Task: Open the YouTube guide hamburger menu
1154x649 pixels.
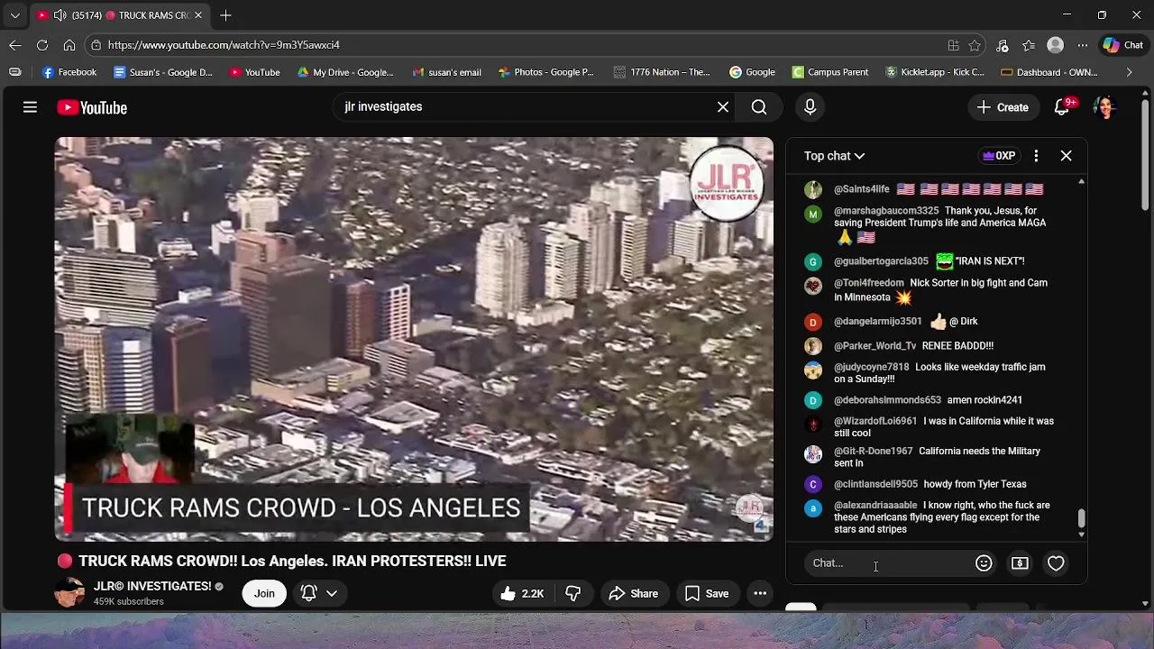Action: (x=30, y=107)
